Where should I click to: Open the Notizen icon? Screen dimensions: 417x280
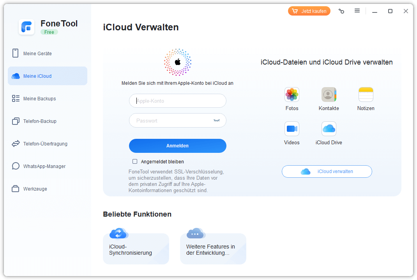[x=366, y=94]
